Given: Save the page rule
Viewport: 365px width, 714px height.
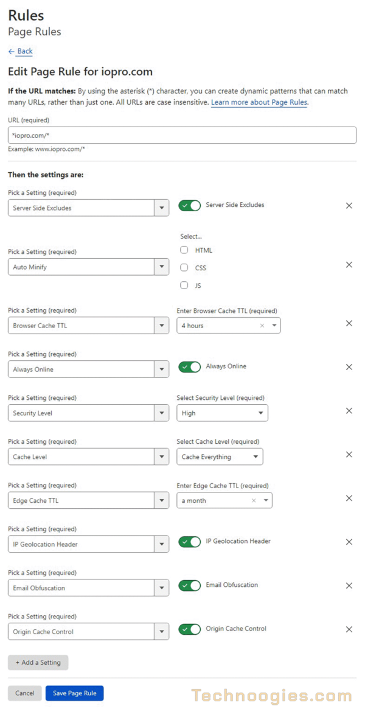Looking at the screenshot, I should point(74,693).
